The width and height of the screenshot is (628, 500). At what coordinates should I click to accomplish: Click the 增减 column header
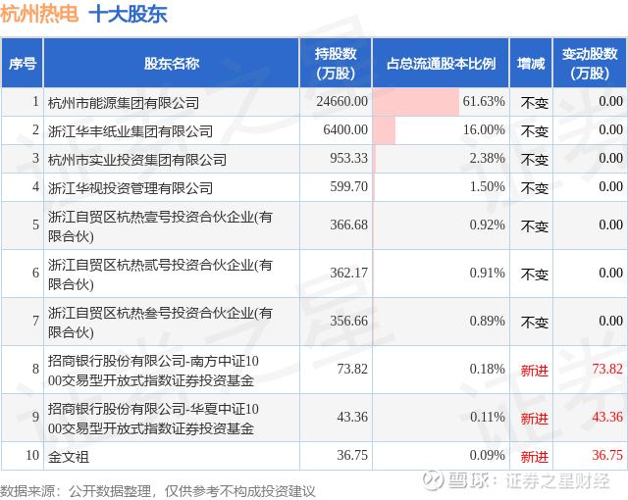point(531,63)
